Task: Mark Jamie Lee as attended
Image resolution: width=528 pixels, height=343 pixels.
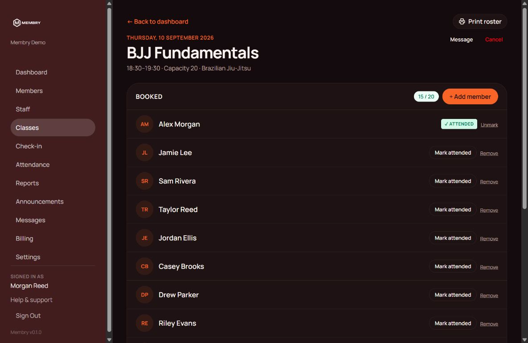Action: pos(453,152)
